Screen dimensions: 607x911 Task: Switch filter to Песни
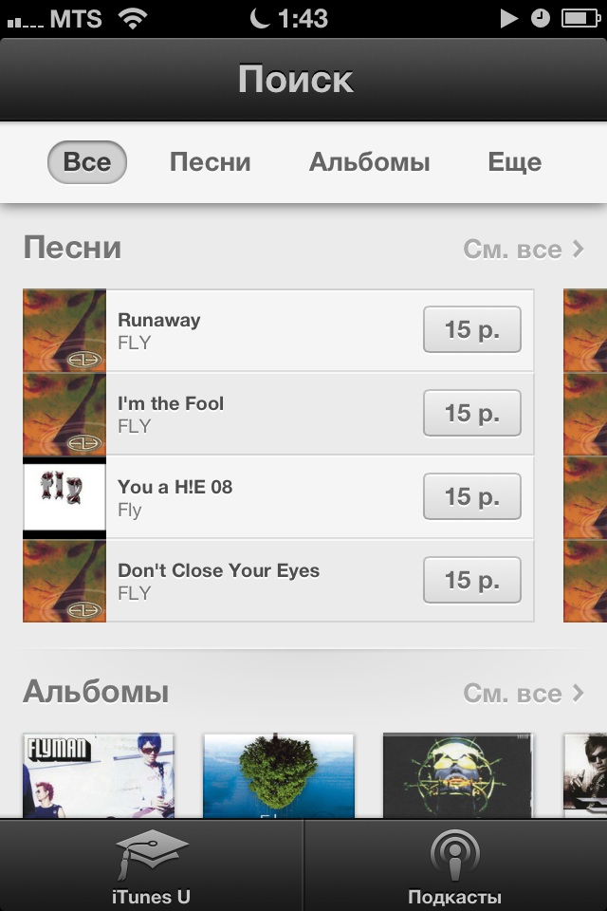pos(211,162)
